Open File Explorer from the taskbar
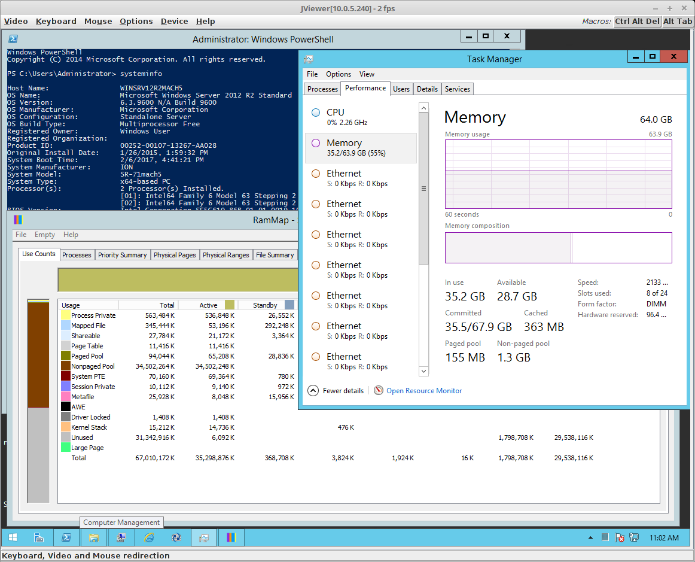 tap(94, 537)
